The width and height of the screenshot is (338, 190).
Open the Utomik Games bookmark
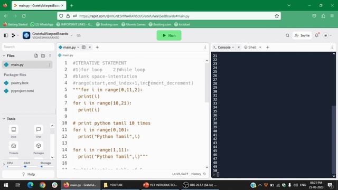[134, 24]
